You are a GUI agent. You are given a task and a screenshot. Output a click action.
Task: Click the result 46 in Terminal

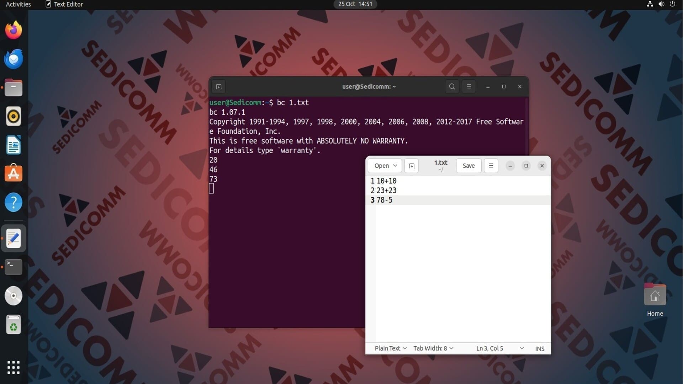(213, 170)
